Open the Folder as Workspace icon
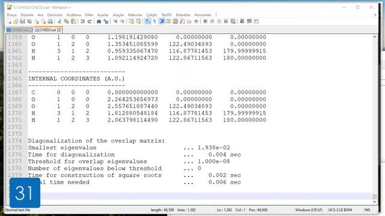 (189, 22)
